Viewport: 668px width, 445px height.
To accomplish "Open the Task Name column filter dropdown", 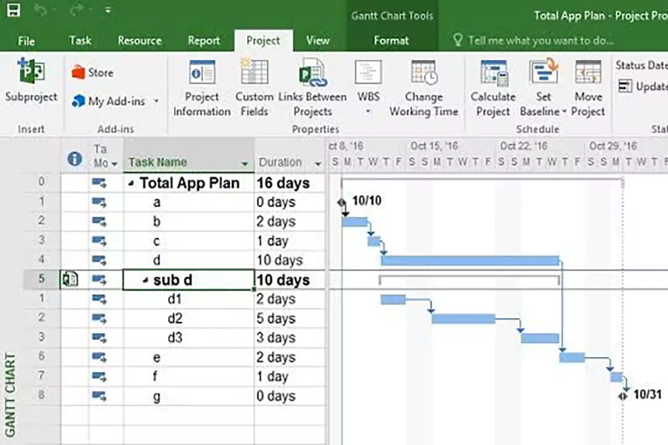I will point(244,164).
